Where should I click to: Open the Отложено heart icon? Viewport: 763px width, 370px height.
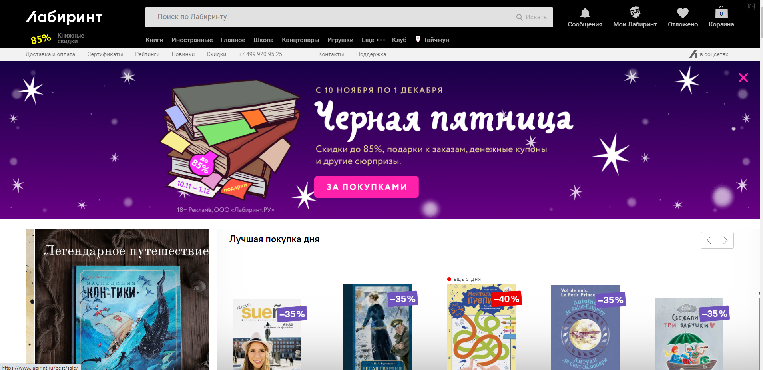click(x=683, y=13)
